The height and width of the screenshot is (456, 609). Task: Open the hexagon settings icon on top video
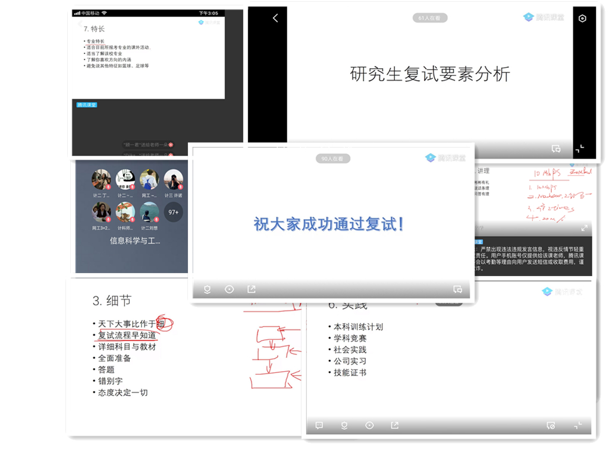[x=582, y=18]
